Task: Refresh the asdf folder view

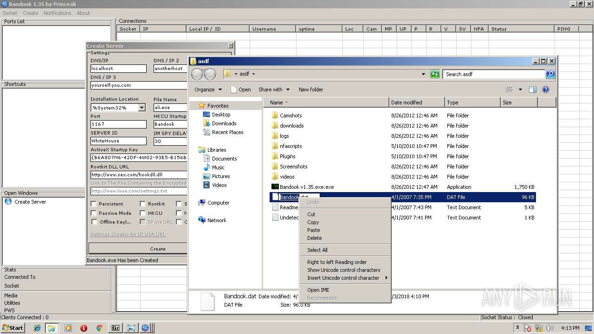Action: tap(435, 74)
